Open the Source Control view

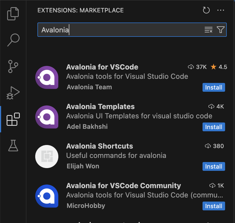click(13, 66)
